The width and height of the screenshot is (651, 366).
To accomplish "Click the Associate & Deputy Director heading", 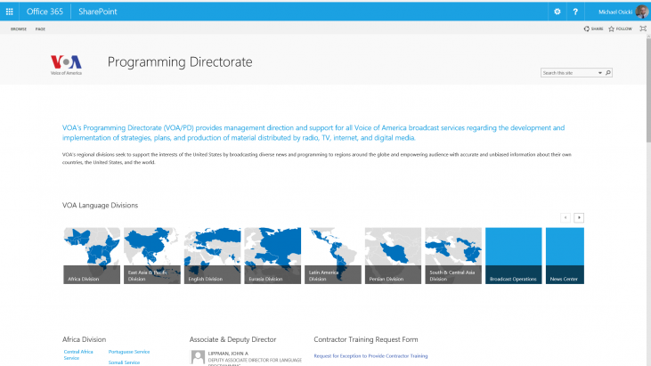I will [232, 339].
